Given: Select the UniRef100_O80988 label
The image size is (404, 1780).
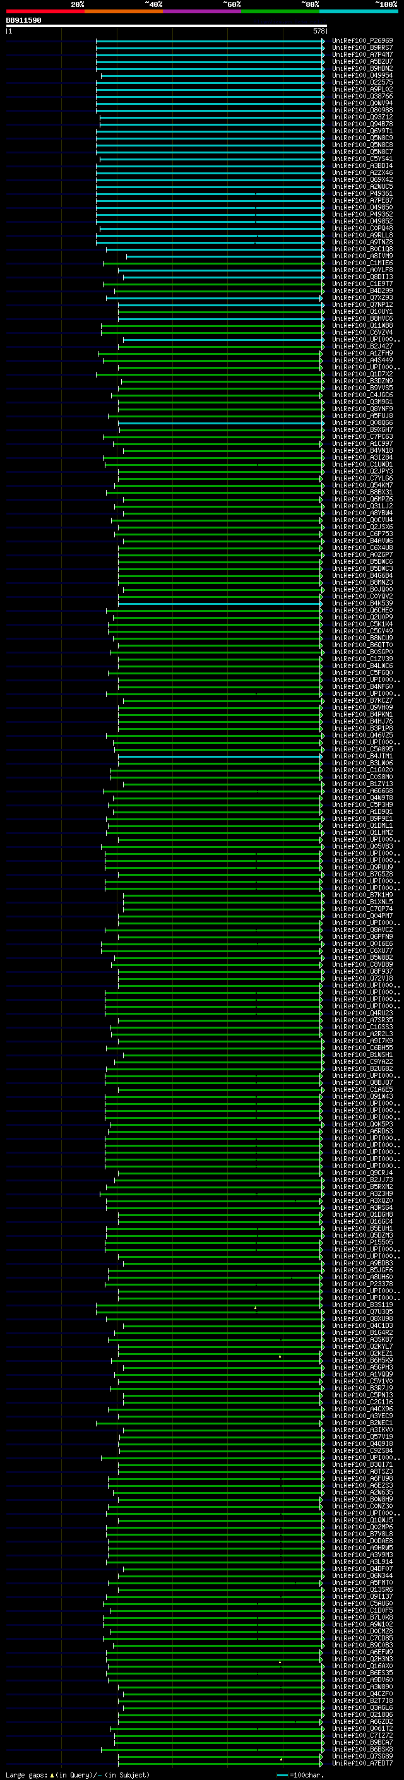Looking at the screenshot, I should (x=362, y=110).
